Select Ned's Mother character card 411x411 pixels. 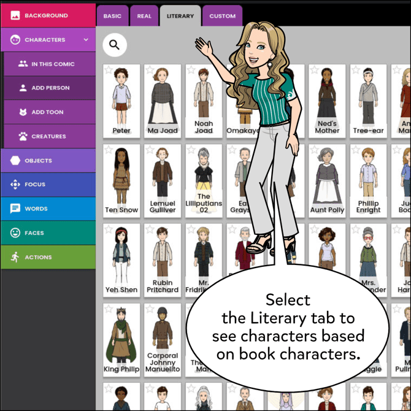(x=327, y=101)
